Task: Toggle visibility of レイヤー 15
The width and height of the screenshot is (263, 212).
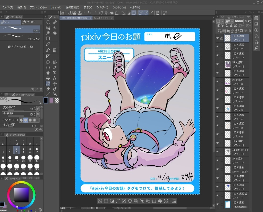Action: pyautogui.click(x=218, y=64)
